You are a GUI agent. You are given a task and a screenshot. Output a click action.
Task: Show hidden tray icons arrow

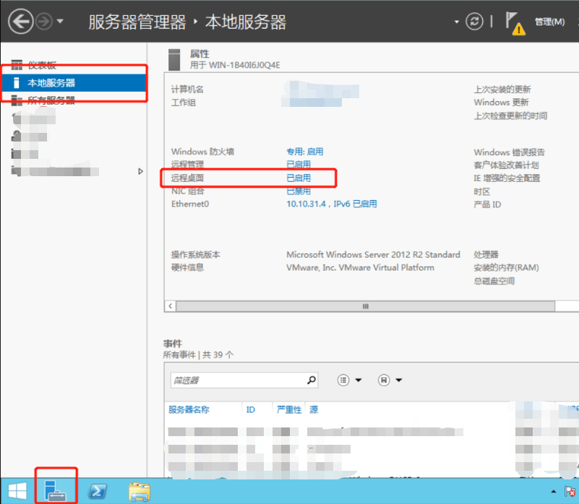[x=554, y=492]
